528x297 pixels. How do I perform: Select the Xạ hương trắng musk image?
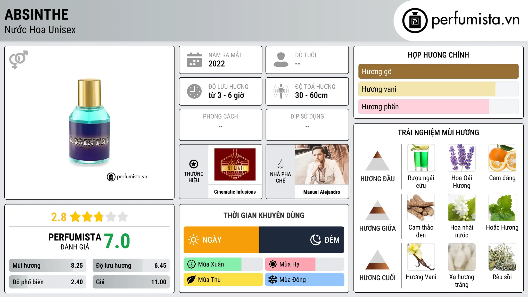pyautogui.click(x=462, y=257)
